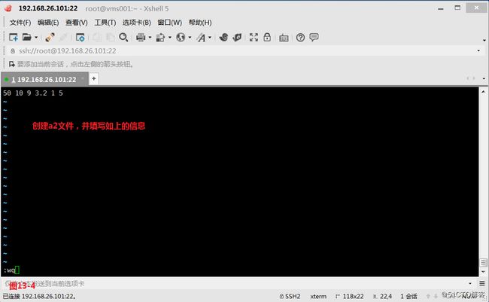
Task: Open the compose bar hamburger menu
Action: (481, 284)
